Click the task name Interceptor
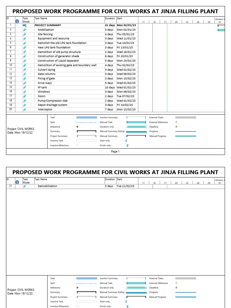This screenshot has height=308, width=231. 45,109
